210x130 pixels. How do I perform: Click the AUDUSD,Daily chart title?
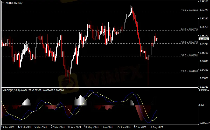pos(13,3)
